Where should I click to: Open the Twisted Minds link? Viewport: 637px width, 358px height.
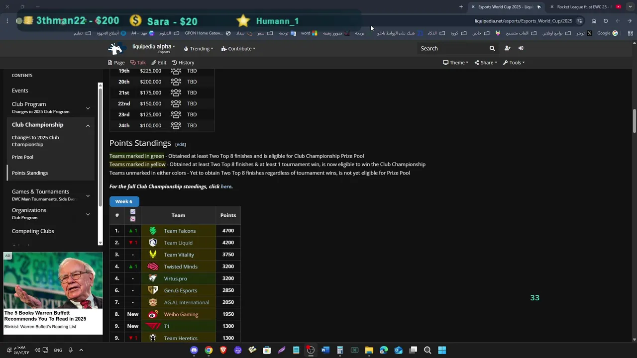[181, 267]
